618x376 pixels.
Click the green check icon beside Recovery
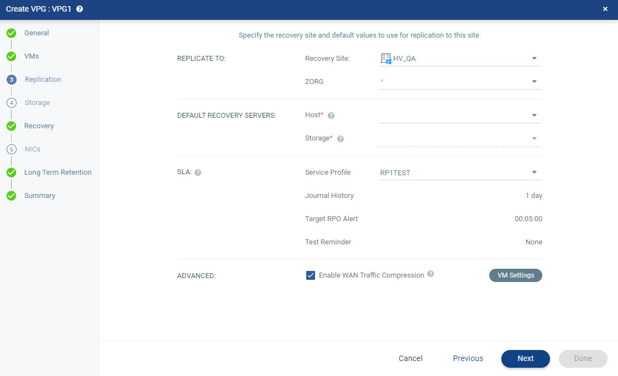(x=12, y=126)
